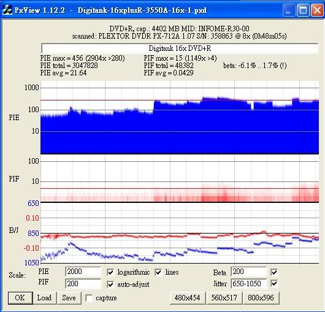The width and height of the screenshot is (325, 312).
Task: Click the PIF scale input field
Action: pyautogui.click(x=83, y=283)
